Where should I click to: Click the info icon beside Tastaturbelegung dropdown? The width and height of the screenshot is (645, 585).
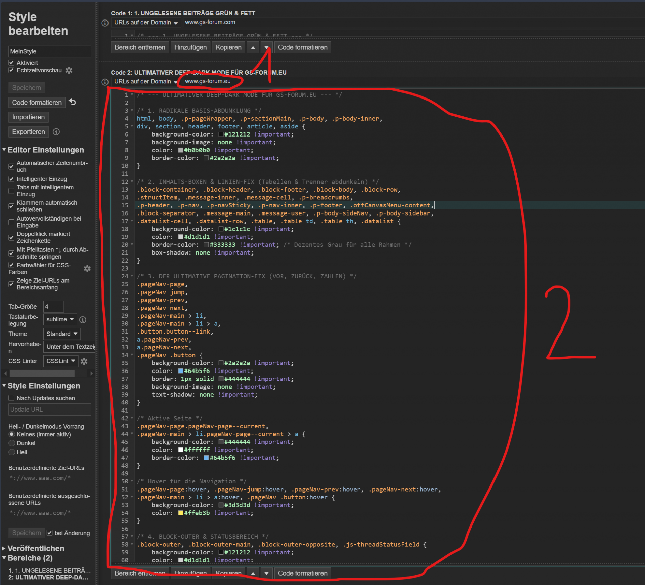(83, 319)
